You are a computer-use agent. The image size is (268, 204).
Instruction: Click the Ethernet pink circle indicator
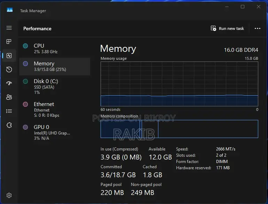click(25, 104)
